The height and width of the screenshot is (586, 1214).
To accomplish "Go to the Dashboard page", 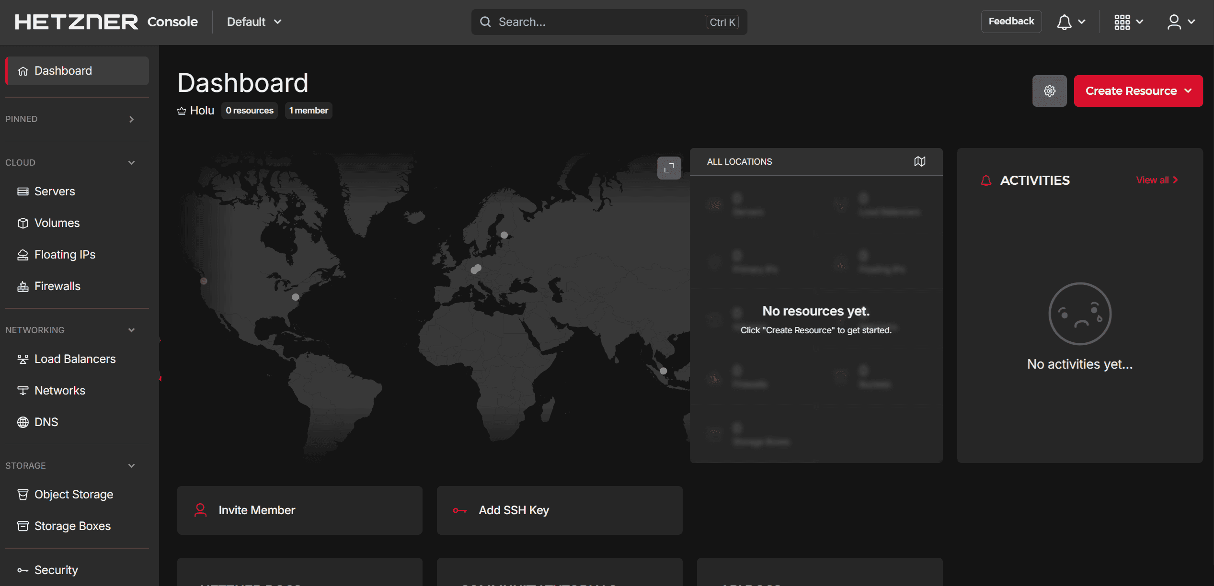I will tap(63, 70).
